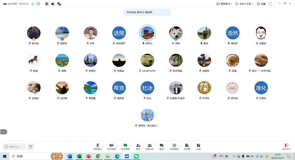Open 设置 settings at top right
Screen dimensions: 295x160
[261, 4]
